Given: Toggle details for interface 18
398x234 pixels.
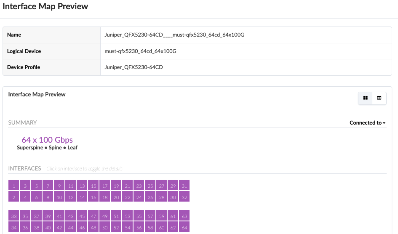Looking at the screenshot, I should 105,197.
